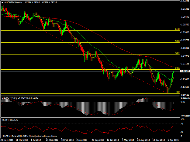
Task: Click the current price tag 1.08335
Action: 185,71
